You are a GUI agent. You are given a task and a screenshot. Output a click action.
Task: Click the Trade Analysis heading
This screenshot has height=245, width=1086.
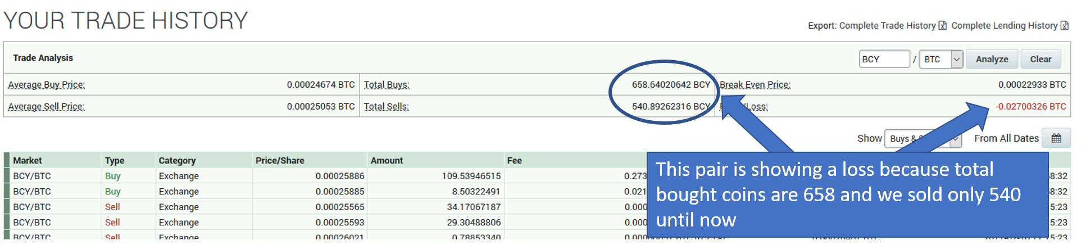[x=43, y=58]
